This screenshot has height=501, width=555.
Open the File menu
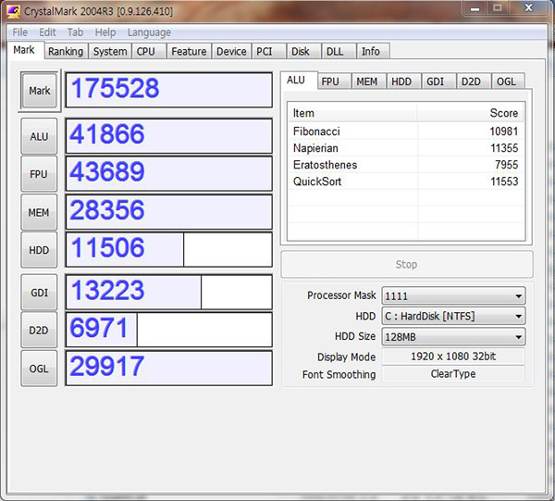click(x=19, y=32)
